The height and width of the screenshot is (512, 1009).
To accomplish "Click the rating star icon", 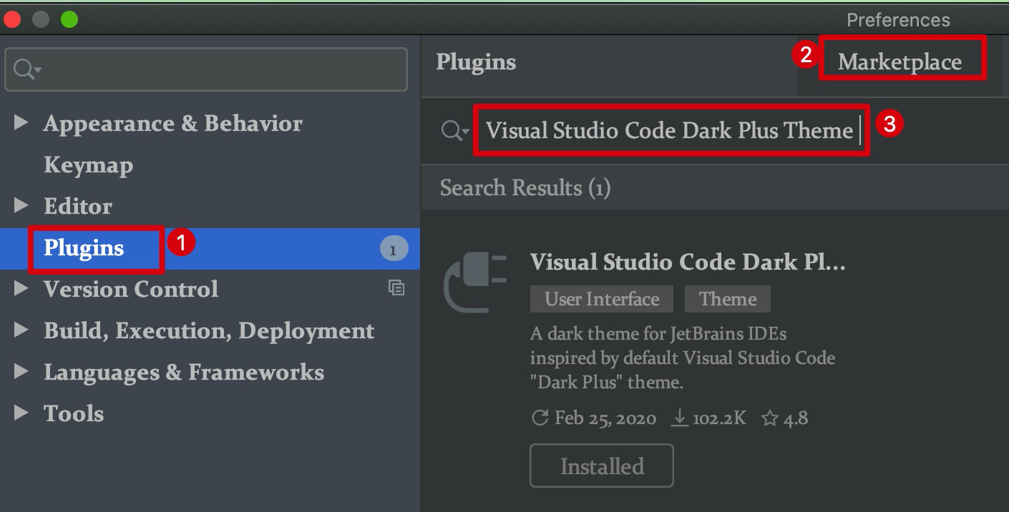I will click(770, 418).
